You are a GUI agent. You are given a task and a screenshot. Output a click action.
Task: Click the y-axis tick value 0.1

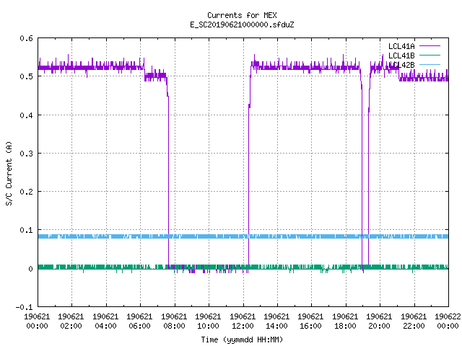[26, 230]
